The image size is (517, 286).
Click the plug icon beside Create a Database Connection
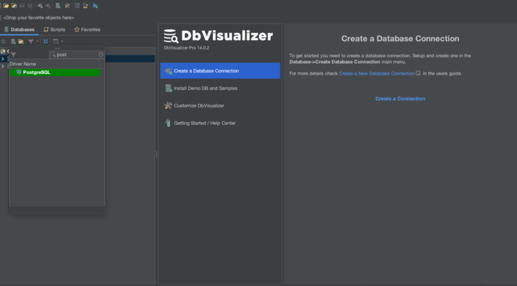click(169, 71)
